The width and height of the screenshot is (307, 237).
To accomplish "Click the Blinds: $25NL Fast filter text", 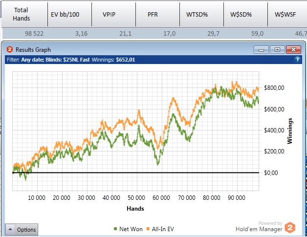I will (x=67, y=60).
